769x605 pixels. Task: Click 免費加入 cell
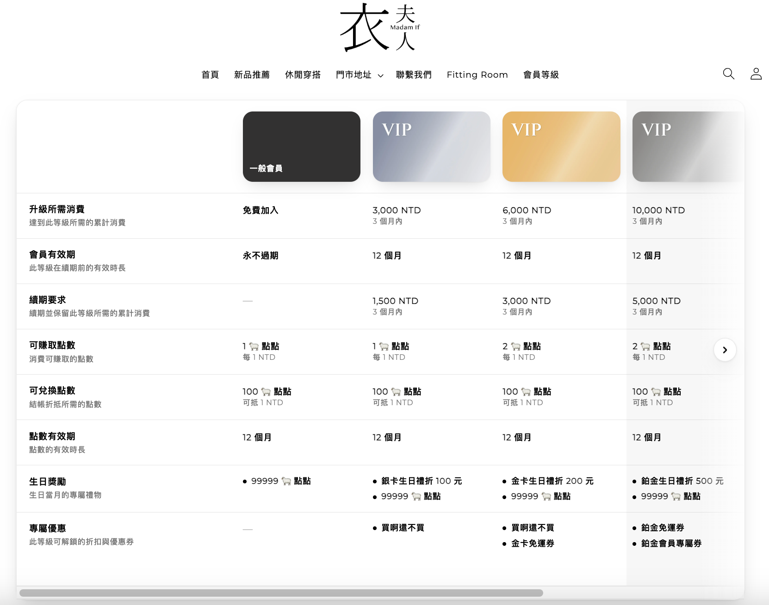coord(260,210)
